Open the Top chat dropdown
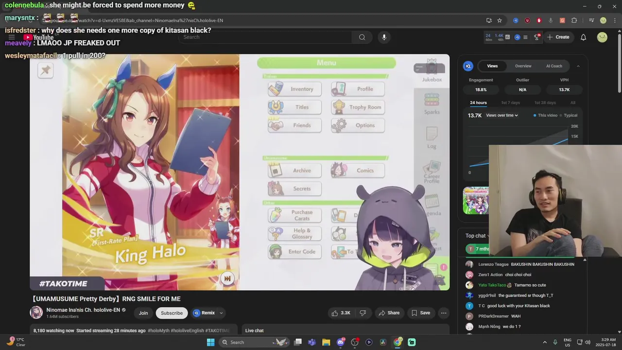The height and width of the screenshot is (350, 622). (x=477, y=236)
